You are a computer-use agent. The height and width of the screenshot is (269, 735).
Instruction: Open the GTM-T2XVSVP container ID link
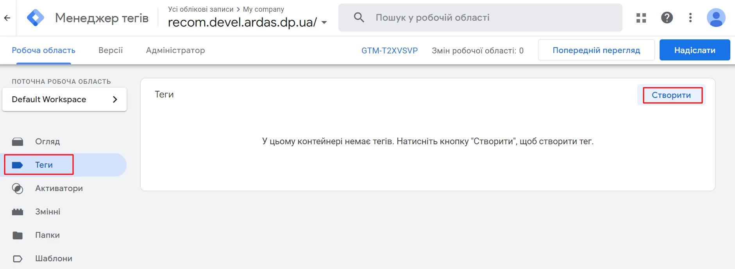click(x=390, y=50)
